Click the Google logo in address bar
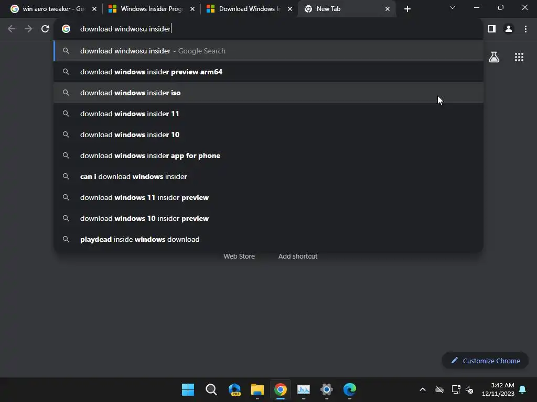537x402 pixels. pyautogui.click(x=66, y=29)
